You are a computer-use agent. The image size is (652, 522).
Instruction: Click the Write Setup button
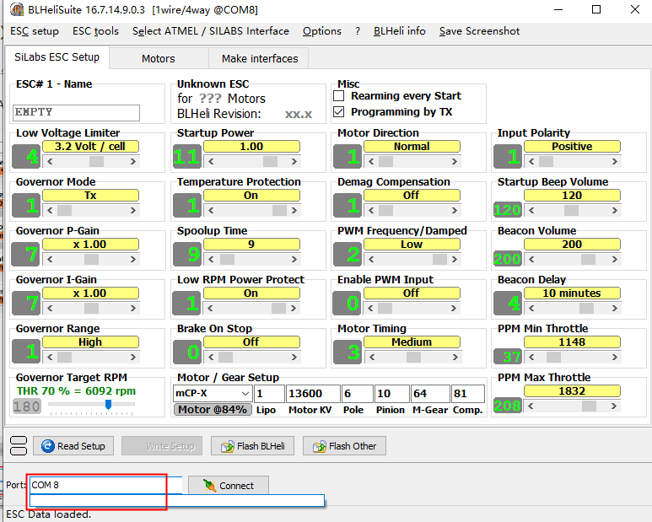point(162,446)
